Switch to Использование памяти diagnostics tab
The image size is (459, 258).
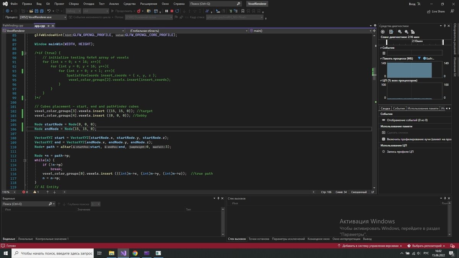(x=423, y=108)
